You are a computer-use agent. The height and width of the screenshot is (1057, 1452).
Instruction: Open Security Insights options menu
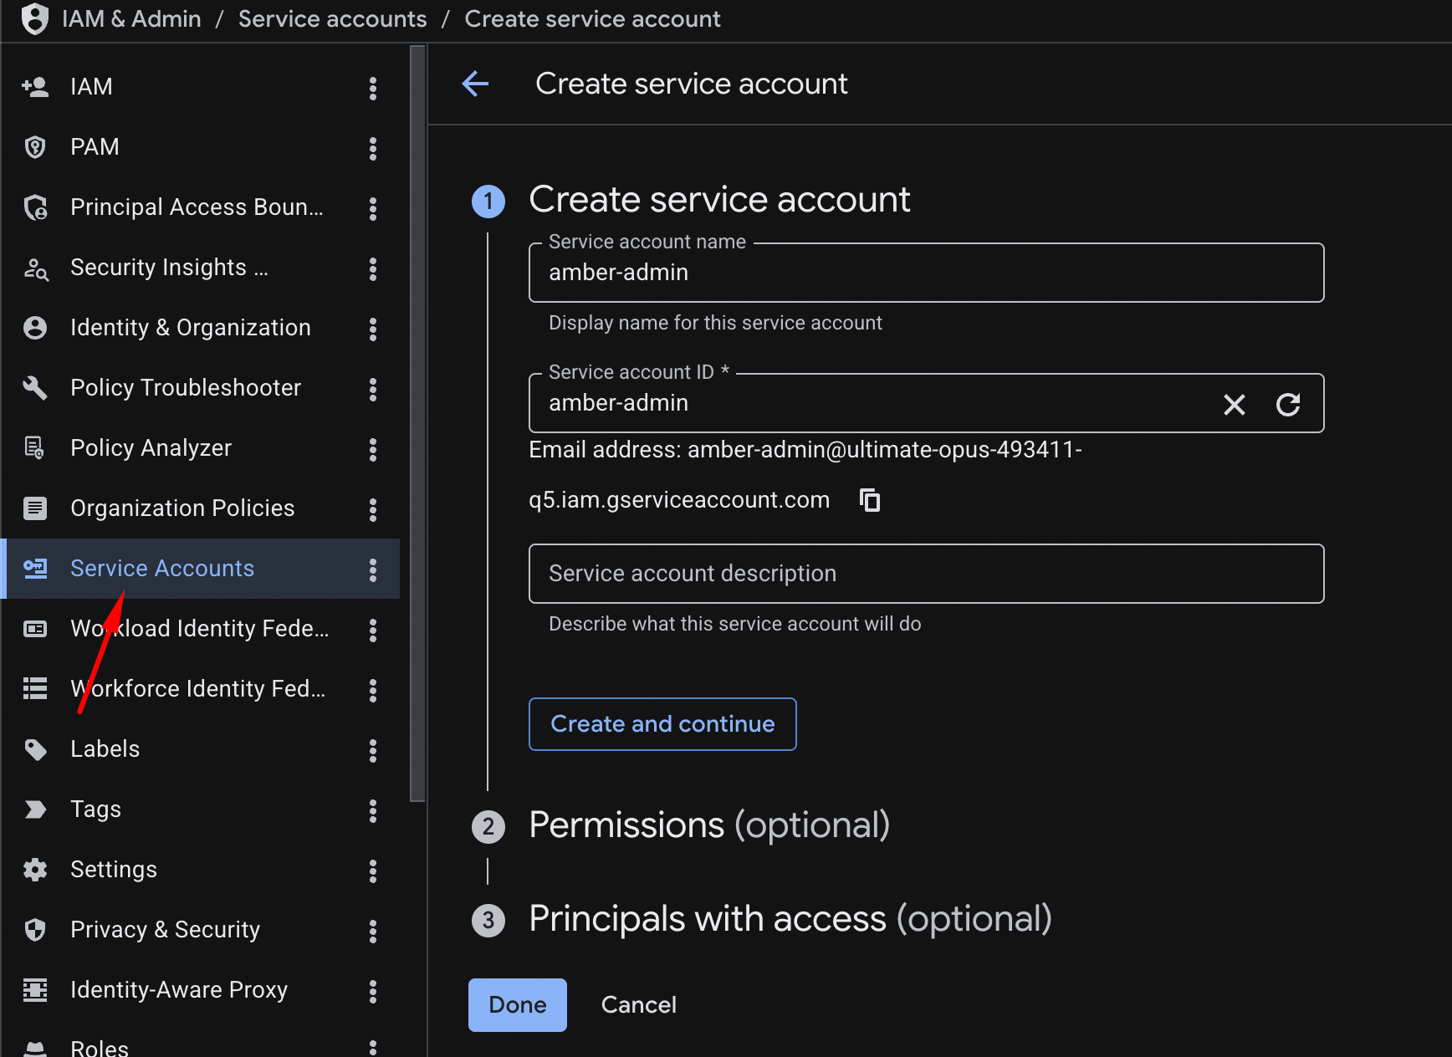pos(373,269)
